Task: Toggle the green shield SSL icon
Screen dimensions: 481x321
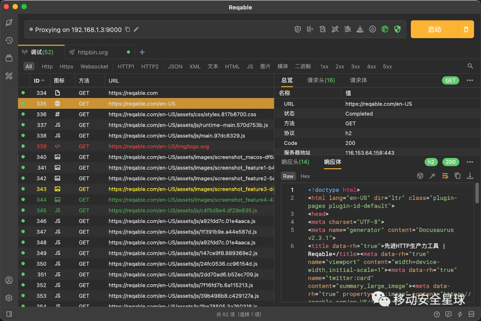Action: (397, 29)
